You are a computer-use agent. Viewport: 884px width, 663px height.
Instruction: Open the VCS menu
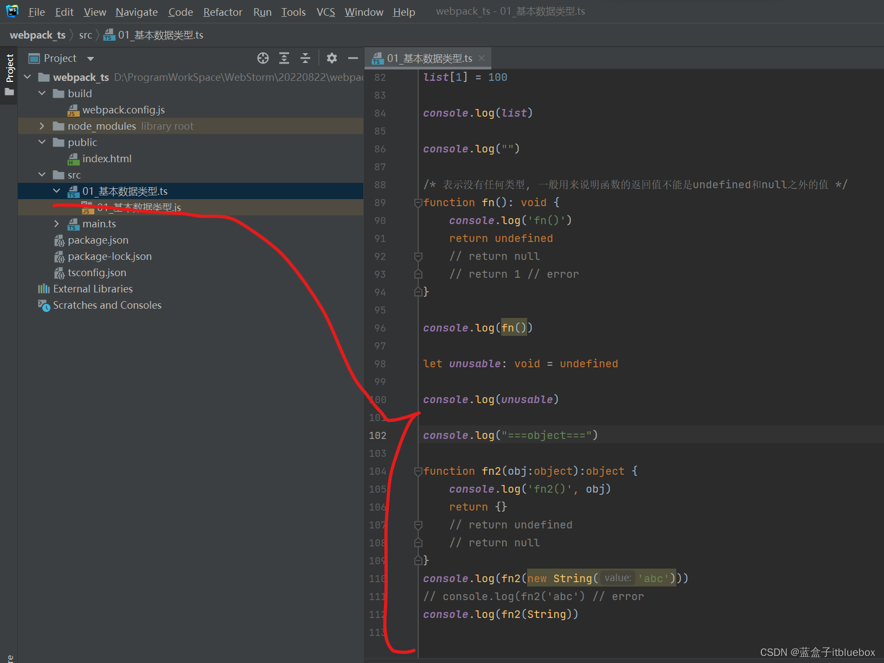coord(326,12)
